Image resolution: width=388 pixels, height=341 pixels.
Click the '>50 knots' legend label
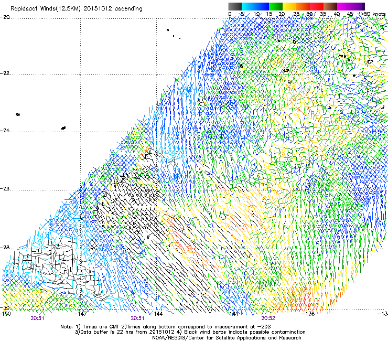[x=373, y=14]
